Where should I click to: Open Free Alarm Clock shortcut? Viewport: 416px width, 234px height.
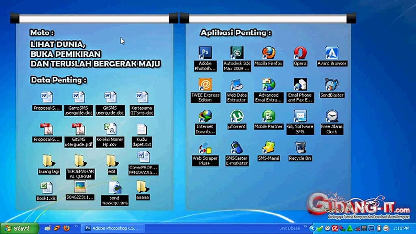click(x=332, y=122)
